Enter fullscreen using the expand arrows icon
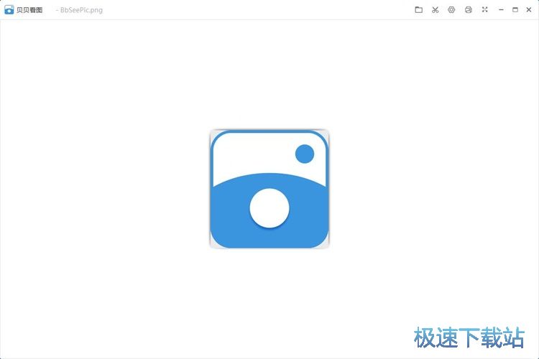This screenshot has width=539, height=359. (484, 9)
